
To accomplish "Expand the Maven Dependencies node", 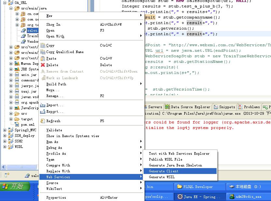I will coord(11,64).
